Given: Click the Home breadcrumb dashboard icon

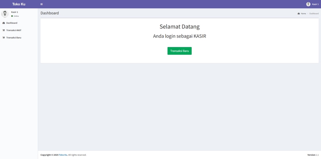Looking at the screenshot, I should (x=299, y=13).
